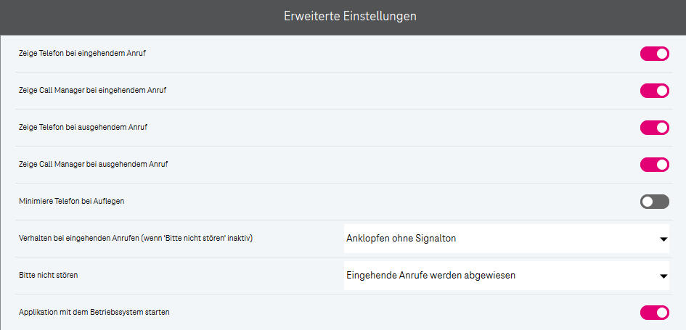This screenshot has height=330, width=686.
Task: Disable 'Applikation mit dem Betriebssystem starten' toggle
Action: pyautogui.click(x=654, y=313)
